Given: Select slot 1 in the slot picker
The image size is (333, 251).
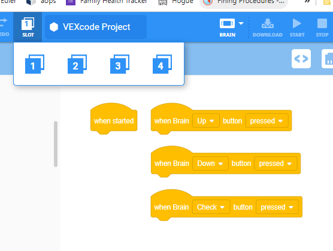Looking at the screenshot, I should [x=35, y=64].
